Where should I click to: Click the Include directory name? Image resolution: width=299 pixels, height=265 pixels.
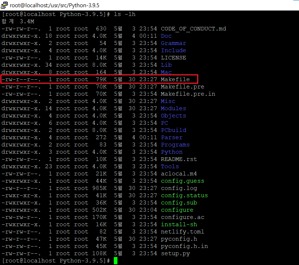coord(173,50)
